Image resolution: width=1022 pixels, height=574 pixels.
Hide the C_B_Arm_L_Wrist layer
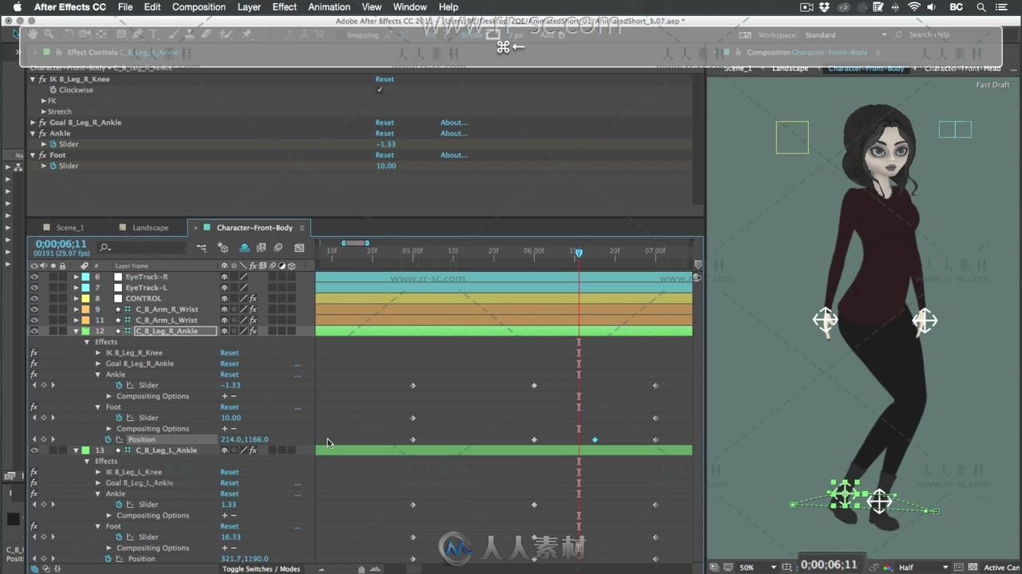pos(34,320)
